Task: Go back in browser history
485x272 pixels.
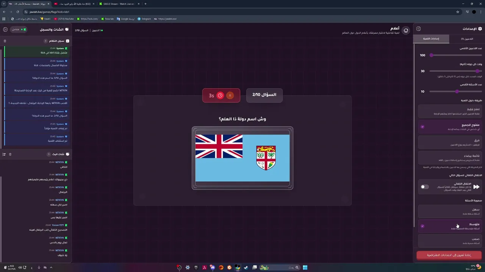Action: coord(4,12)
